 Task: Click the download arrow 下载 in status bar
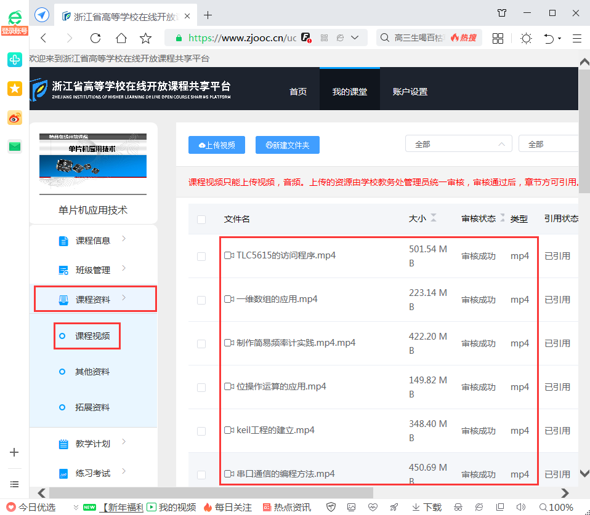[427, 508]
